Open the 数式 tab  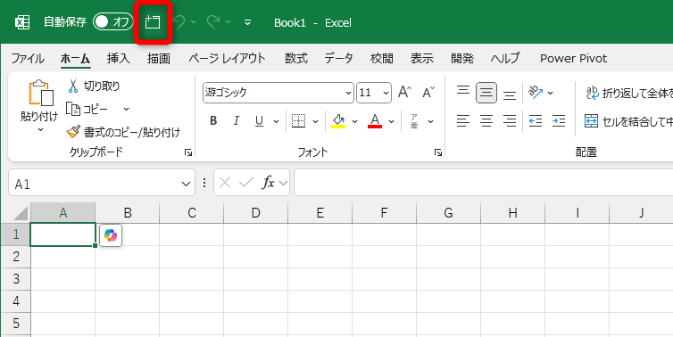(x=296, y=58)
